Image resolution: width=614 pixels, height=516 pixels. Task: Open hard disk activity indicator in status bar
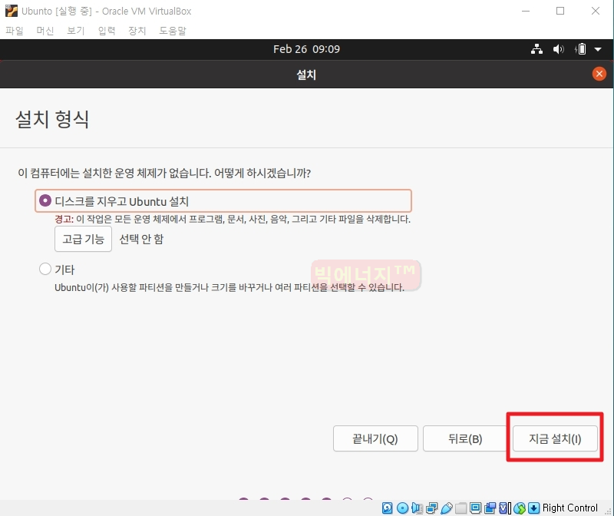[x=388, y=508]
